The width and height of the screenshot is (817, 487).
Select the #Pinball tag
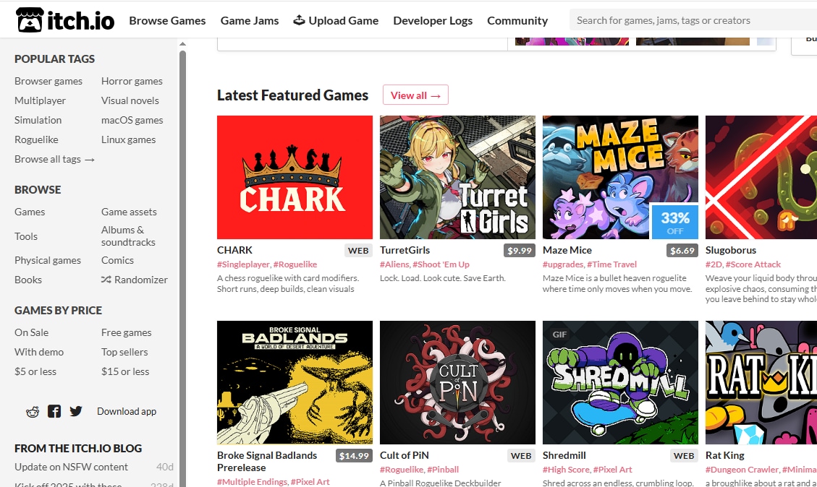coord(443,470)
